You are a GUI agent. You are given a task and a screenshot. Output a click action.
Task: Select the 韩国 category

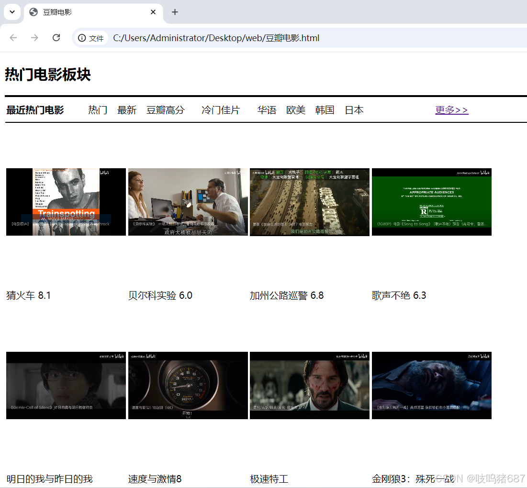click(x=325, y=110)
